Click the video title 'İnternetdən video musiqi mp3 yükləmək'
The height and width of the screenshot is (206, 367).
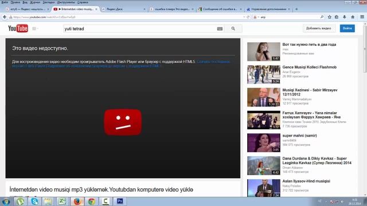pyautogui.click(x=101, y=189)
